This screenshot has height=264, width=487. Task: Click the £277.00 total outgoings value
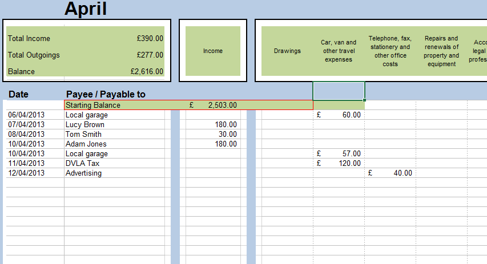pyautogui.click(x=150, y=55)
